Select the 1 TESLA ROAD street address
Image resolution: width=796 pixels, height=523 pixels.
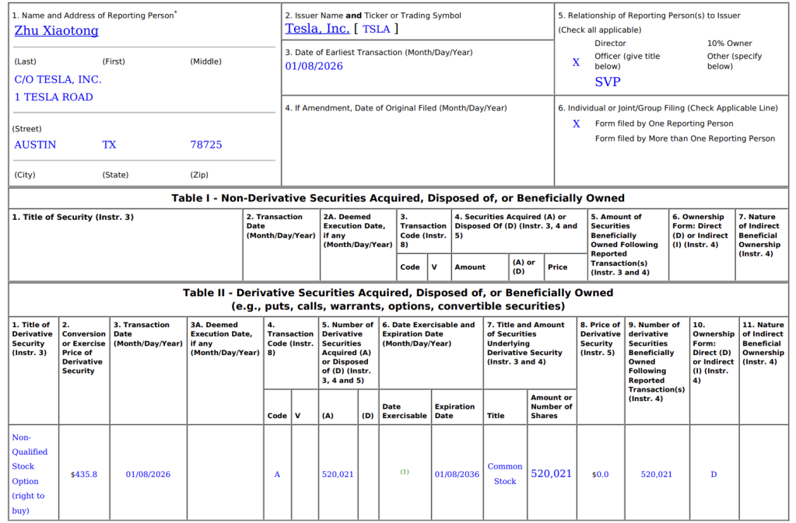tap(53, 97)
